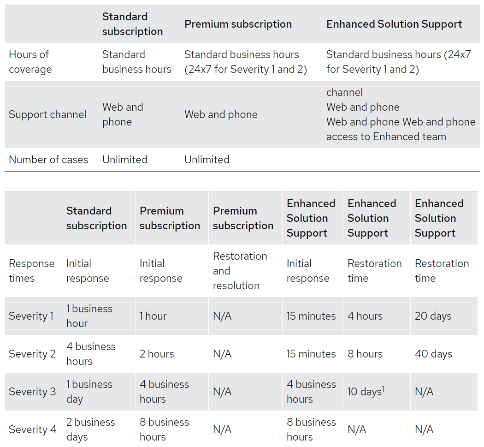Select the "Support channel" row label
Screen dimensions: 484x447
coord(47,114)
